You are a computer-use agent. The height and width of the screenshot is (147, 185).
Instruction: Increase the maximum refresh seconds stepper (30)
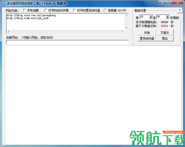click(167, 16)
